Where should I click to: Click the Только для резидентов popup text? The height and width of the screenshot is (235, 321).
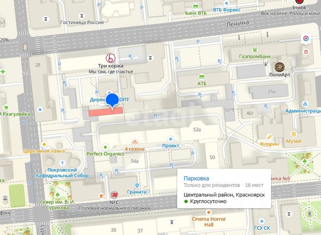[212, 185]
